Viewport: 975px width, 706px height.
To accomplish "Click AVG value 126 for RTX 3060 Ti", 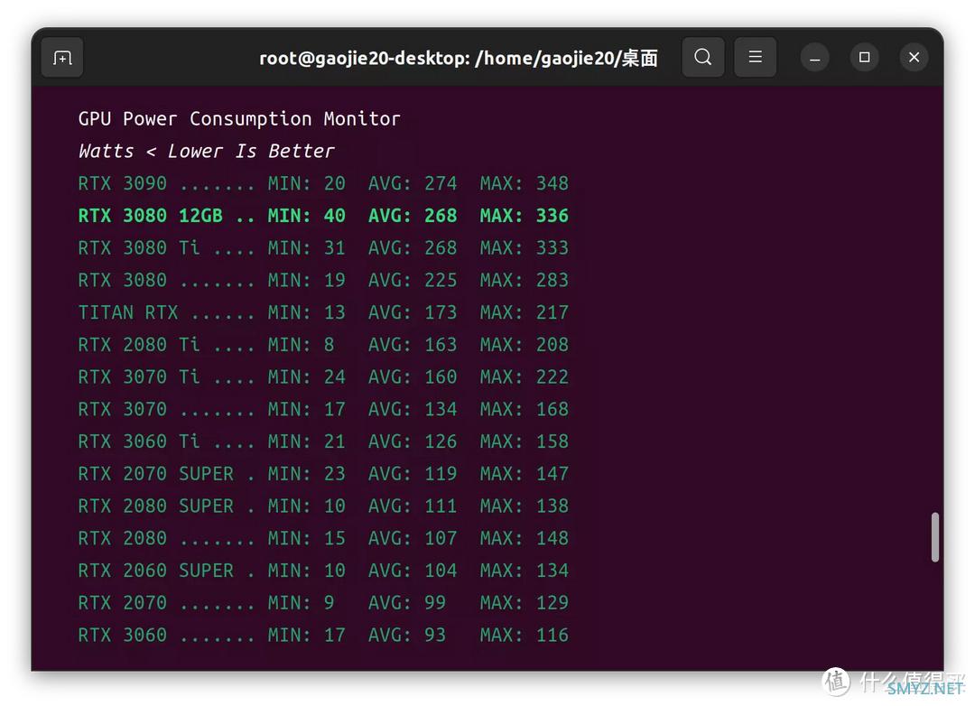I will coord(441,441).
